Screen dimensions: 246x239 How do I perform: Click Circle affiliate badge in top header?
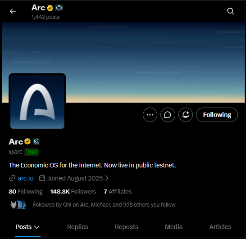click(x=59, y=8)
